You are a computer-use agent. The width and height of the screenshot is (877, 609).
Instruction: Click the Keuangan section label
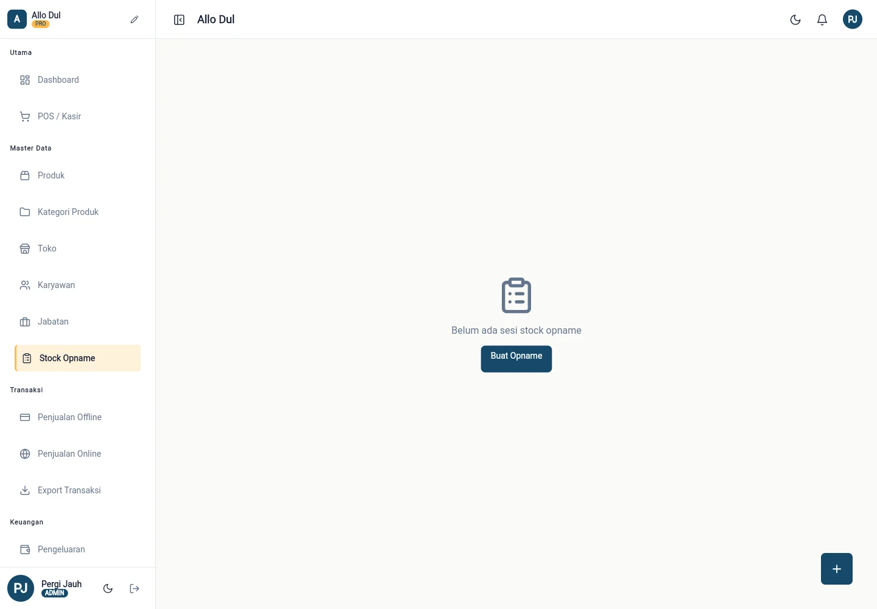27,522
